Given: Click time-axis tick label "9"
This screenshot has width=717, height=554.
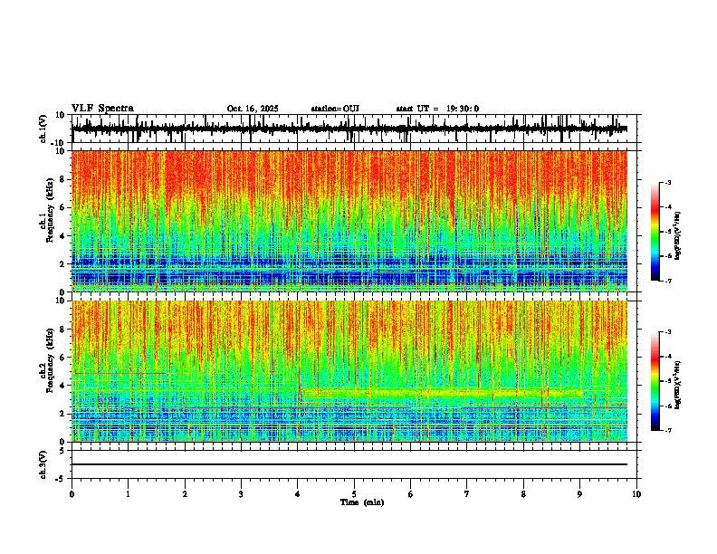Looking at the screenshot, I should point(579,494).
